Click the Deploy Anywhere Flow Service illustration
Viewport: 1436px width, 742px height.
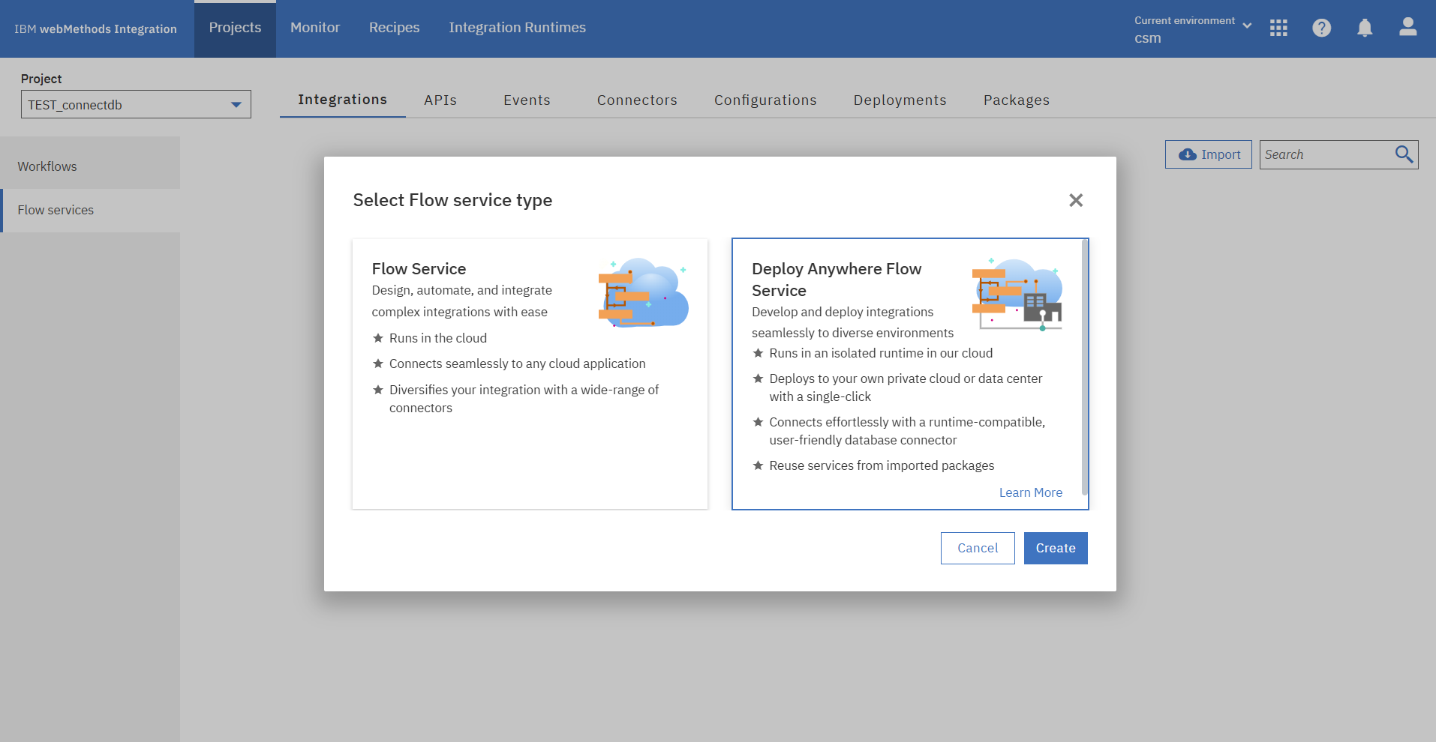pyautogui.click(x=1017, y=294)
